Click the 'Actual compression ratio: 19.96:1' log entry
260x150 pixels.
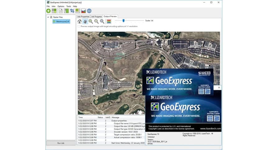pos(128,137)
